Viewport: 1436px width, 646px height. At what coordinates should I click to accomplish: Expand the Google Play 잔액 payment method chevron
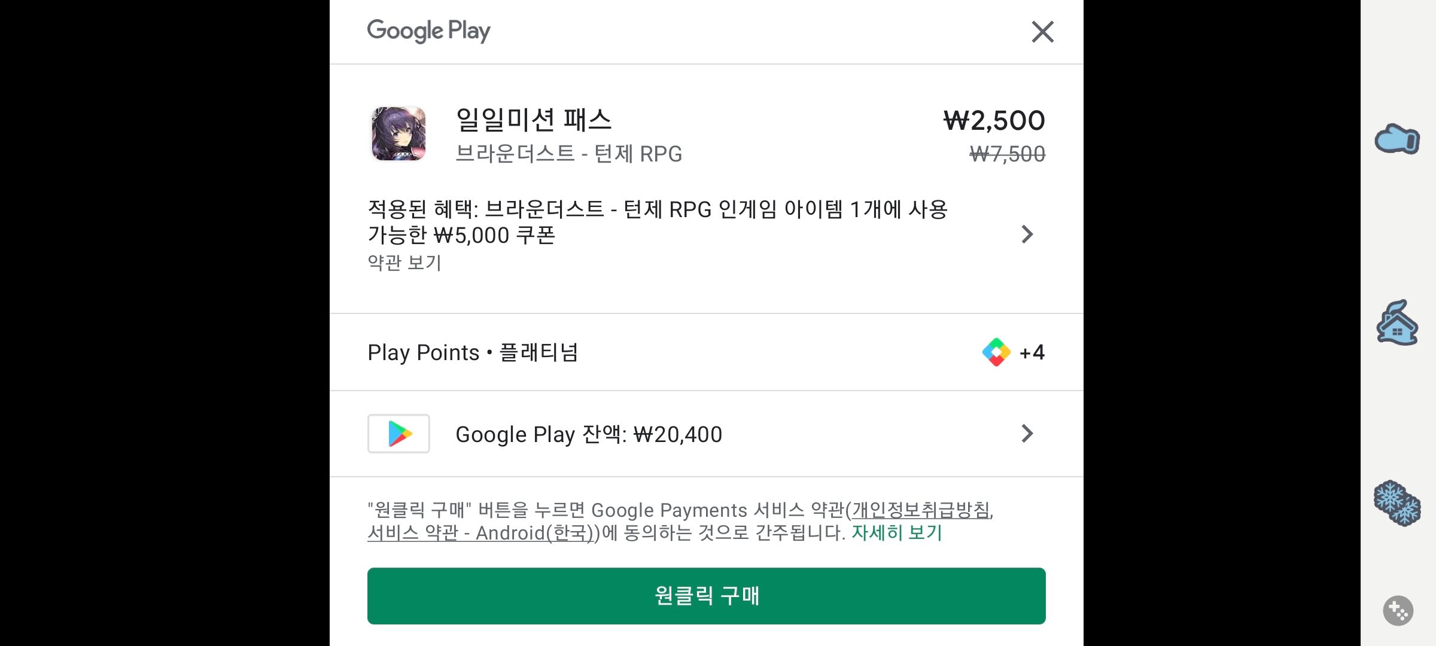[x=1027, y=434]
